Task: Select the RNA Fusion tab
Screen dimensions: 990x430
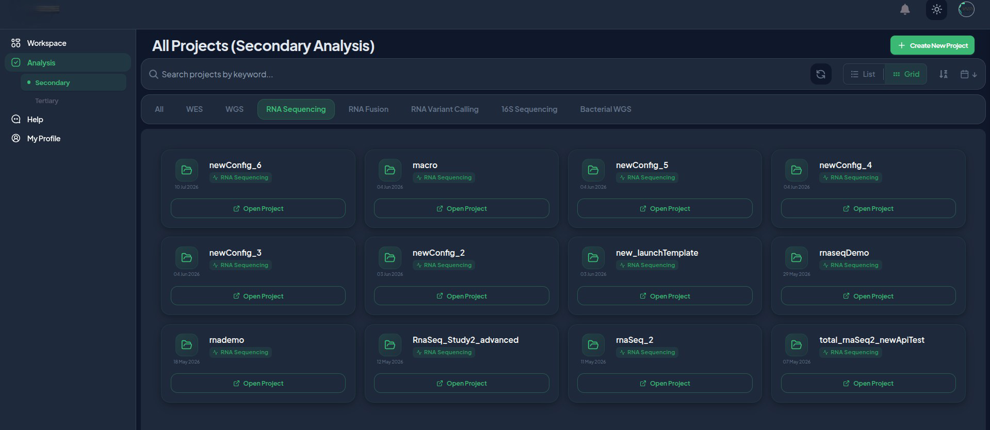Action: (x=368, y=109)
